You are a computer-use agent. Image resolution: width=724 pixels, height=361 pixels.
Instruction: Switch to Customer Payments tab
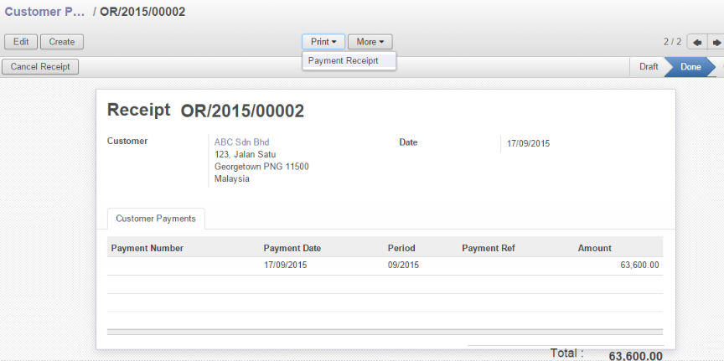[x=156, y=219]
